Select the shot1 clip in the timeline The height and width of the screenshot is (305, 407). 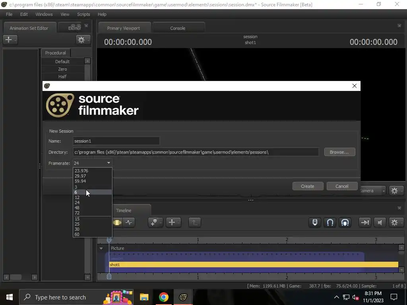pos(254,264)
